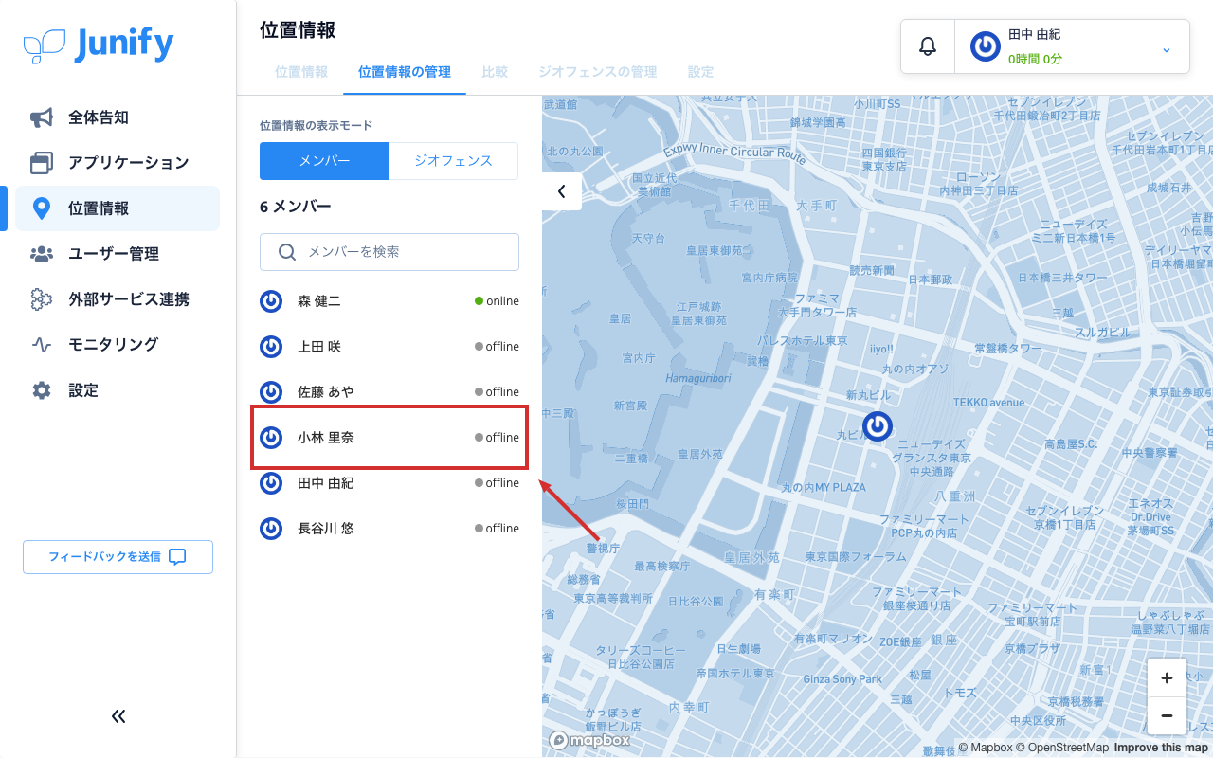Click the avatar icon of 長谷川 悠

(x=271, y=529)
